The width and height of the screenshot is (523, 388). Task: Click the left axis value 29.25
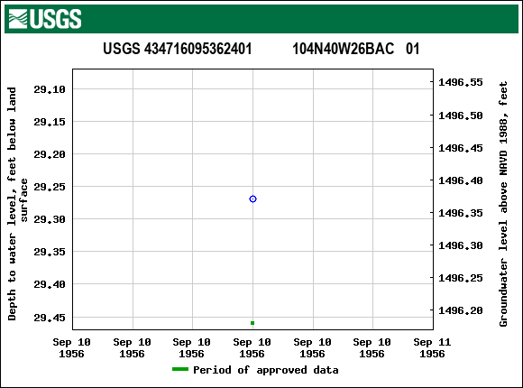click(50, 187)
